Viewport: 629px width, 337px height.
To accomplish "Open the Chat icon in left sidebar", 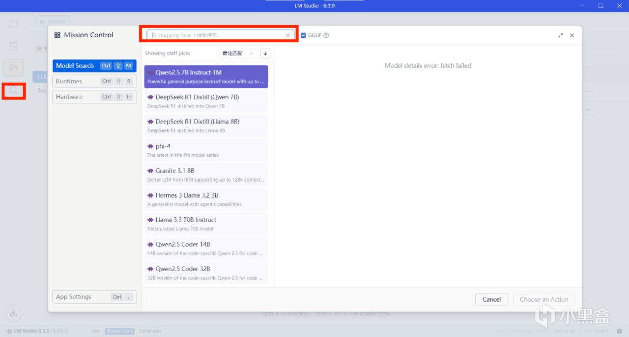I will [x=13, y=24].
